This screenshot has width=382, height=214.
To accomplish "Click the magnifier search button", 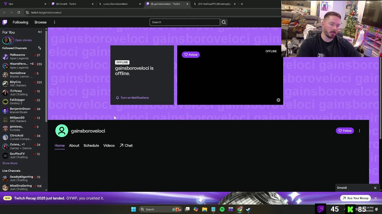I will tap(224, 22).
